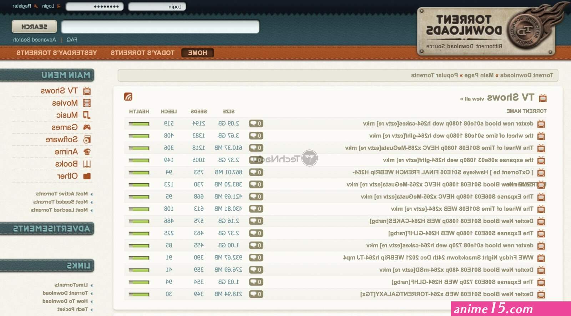This screenshot has height=316, width=571.
Task: Click the TV icon of the TORRENTGALAXY row
Action: click(541, 294)
